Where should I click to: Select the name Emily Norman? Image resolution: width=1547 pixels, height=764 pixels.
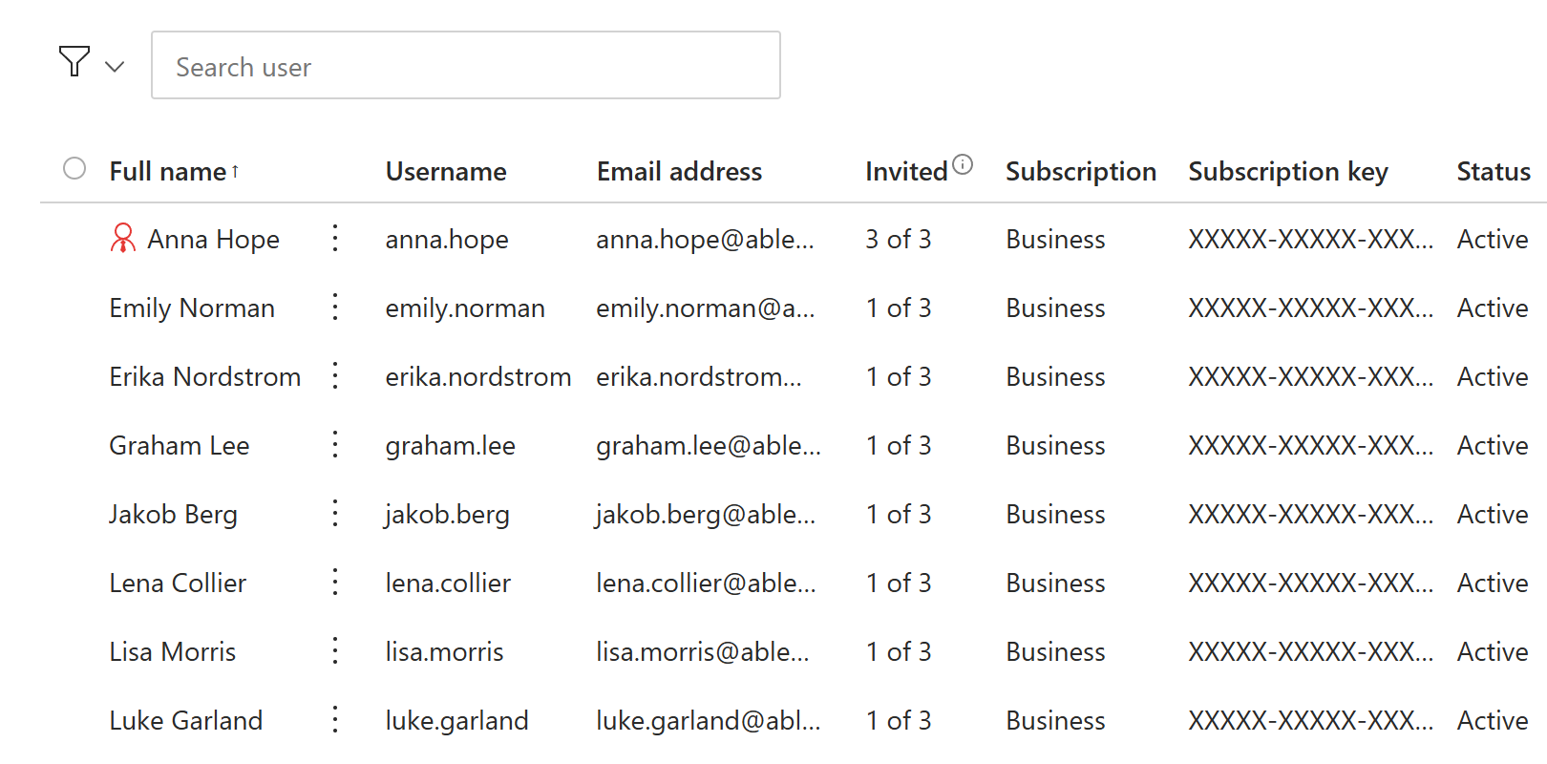[192, 308]
